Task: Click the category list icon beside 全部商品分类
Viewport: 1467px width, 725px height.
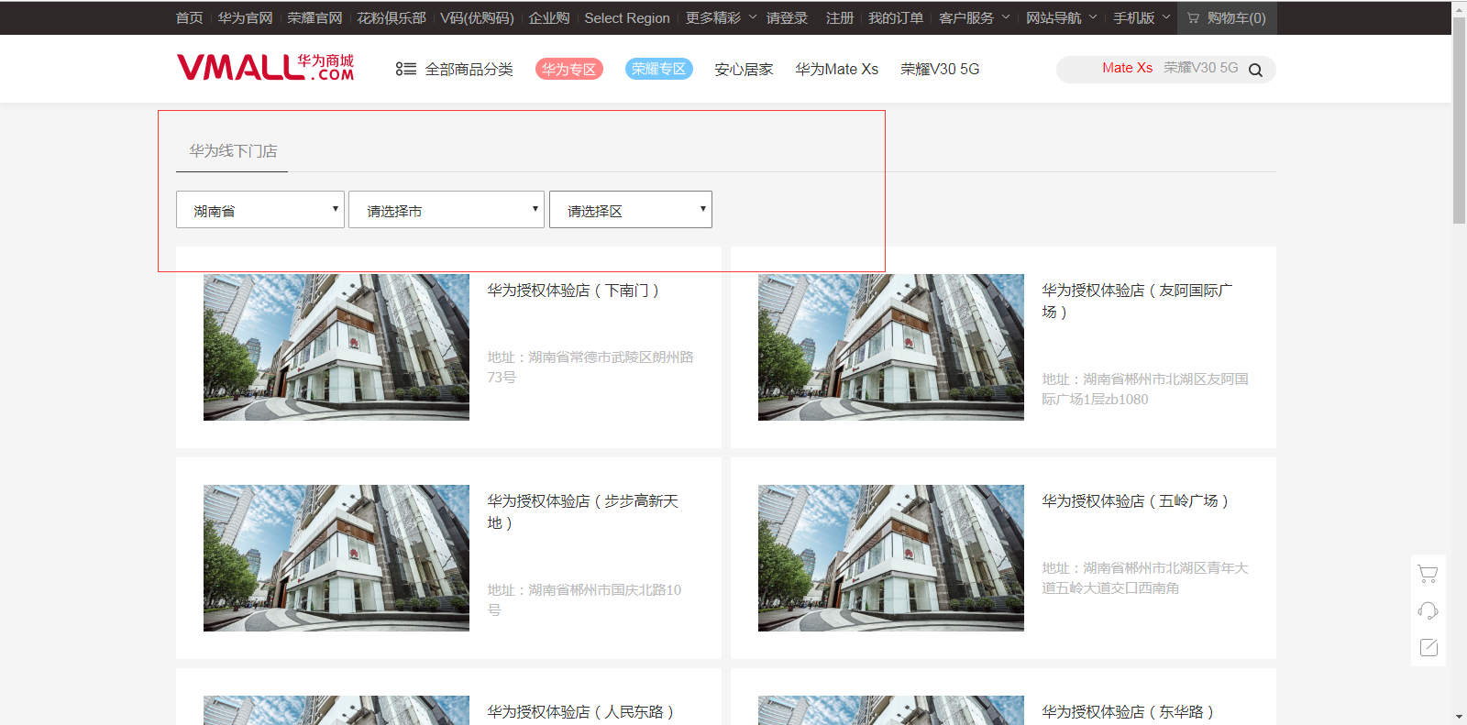Action: 405,69
